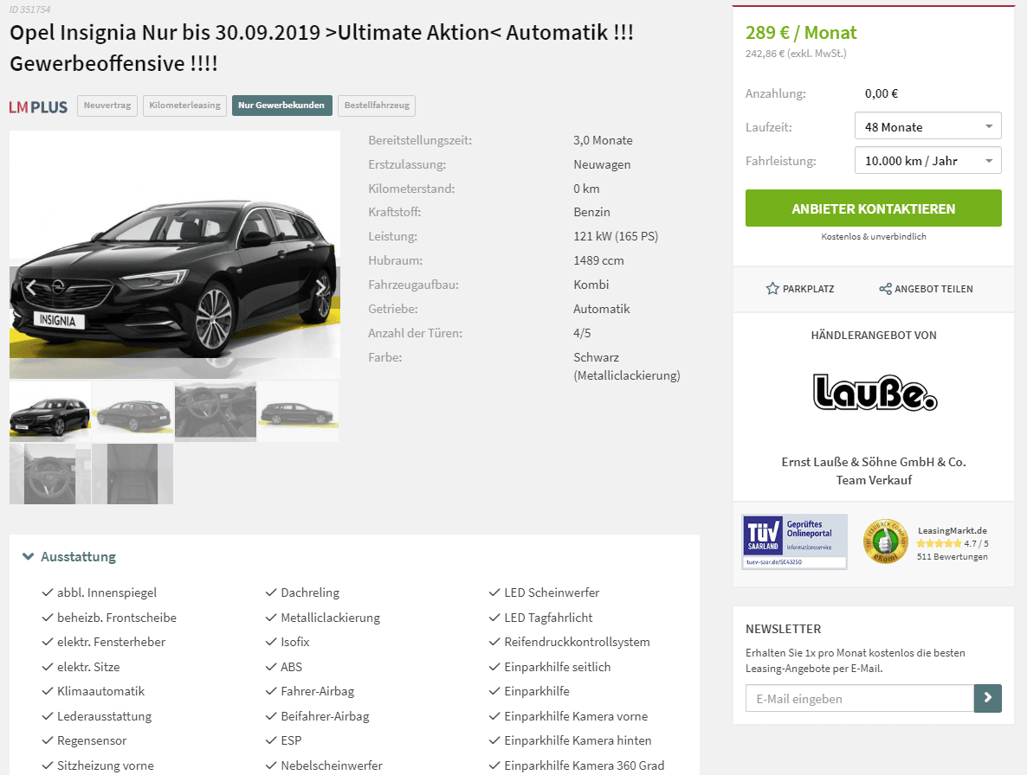Focus the E-Mail eingeben field
The width and height of the screenshot is (1027, 775).
pyautogui.click(x=859, y=699)
